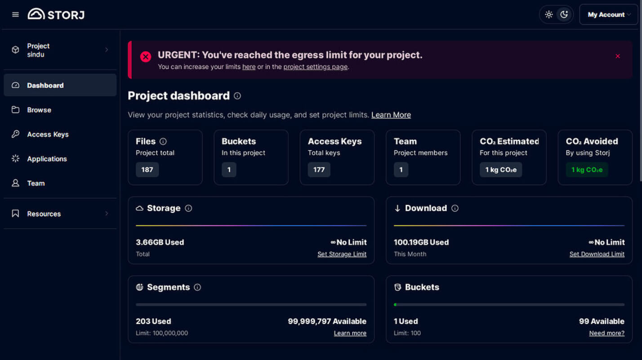Click the Download arrow icon
642x360 pixels.
point(397,208)
